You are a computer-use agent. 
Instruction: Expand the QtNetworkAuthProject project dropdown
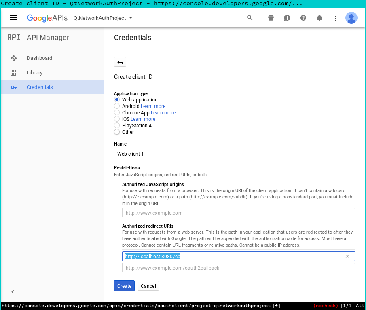pos(103,18)
